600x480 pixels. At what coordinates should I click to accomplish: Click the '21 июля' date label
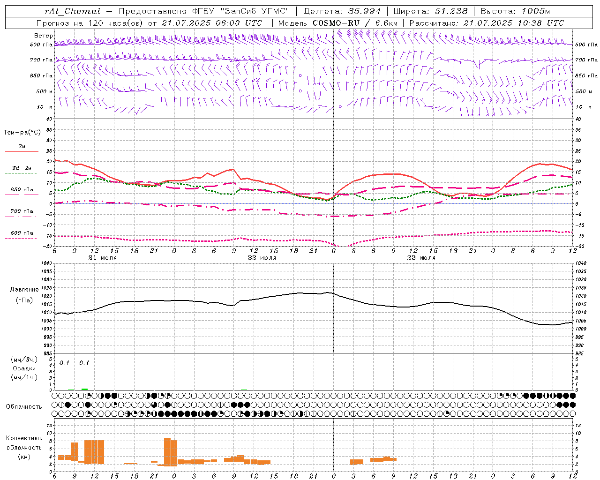coord(103,258)
